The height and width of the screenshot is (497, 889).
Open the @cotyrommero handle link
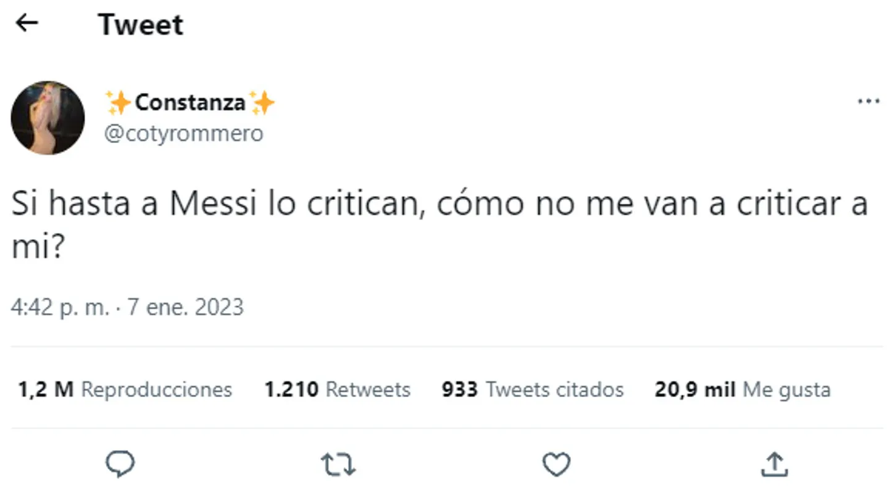coord(183,133)
